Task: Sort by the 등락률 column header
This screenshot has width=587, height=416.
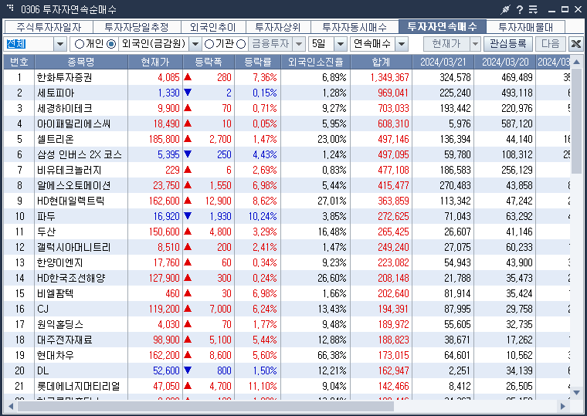Action: (x=257, y=62)
